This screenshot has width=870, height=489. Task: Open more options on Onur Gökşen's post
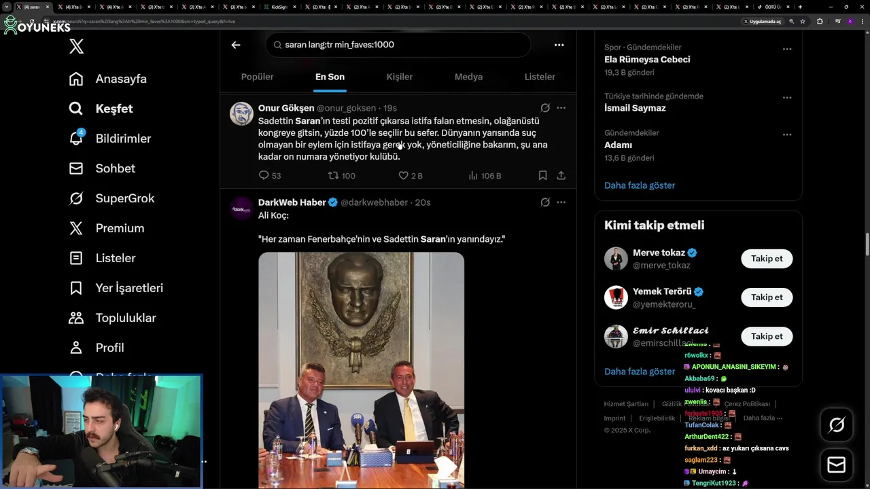(x=561, y=108)
